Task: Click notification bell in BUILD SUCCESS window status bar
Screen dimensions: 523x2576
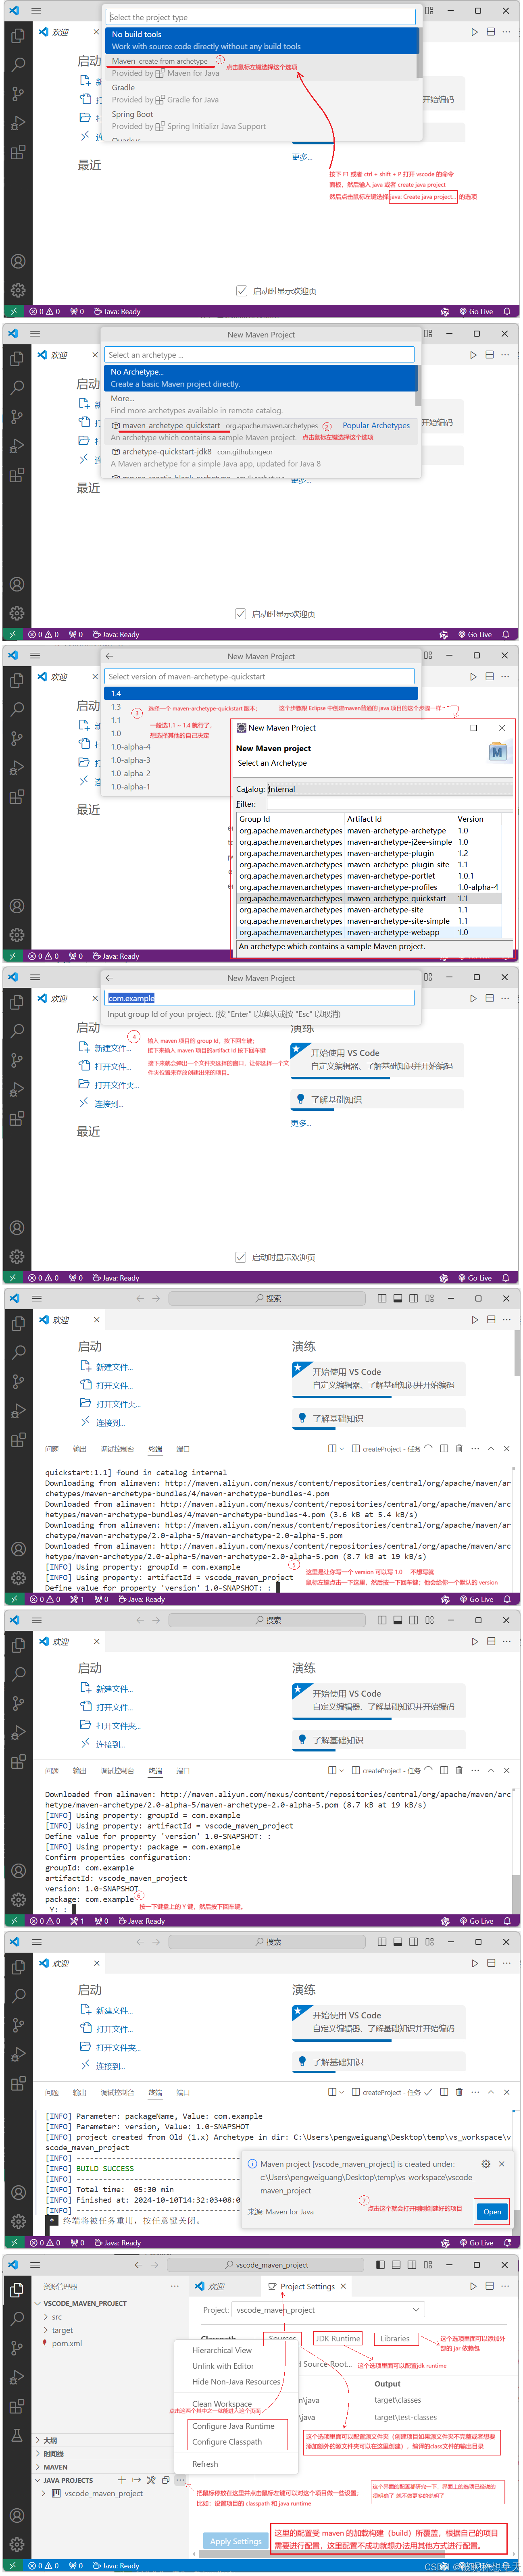Action: pyautogui.click(x=507, y=2242)
